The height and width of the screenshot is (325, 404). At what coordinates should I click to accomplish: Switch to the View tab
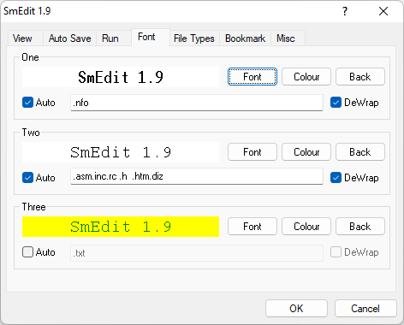point(25,38)
